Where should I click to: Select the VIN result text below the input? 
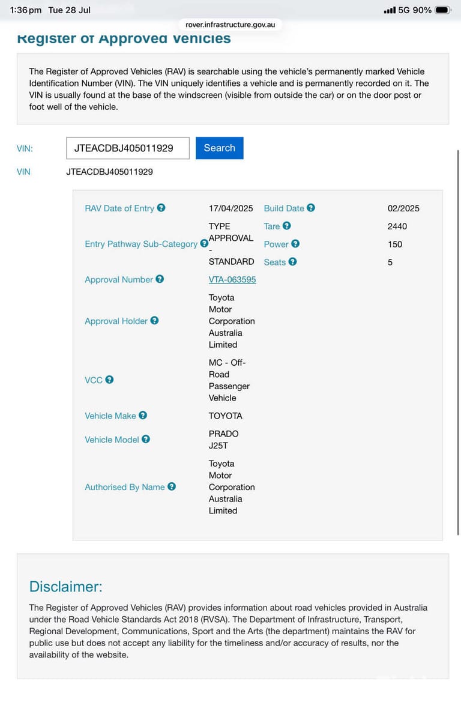click(110, 172)
